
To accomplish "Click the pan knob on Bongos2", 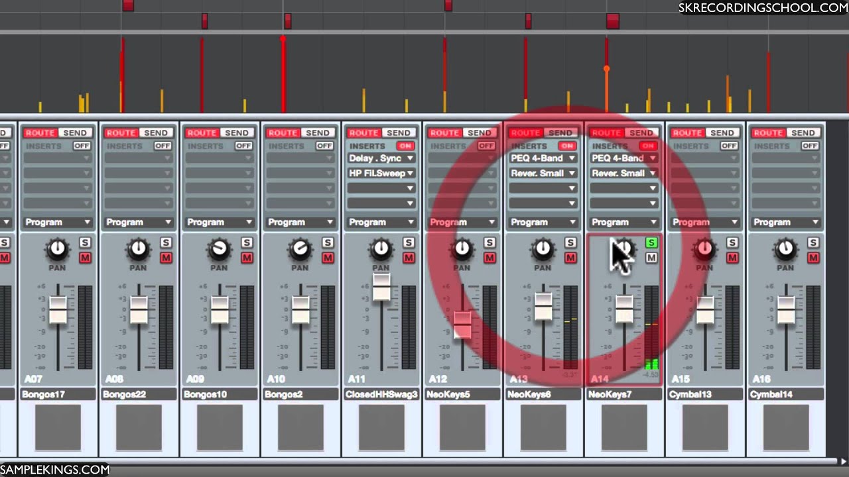I will 300,250.
